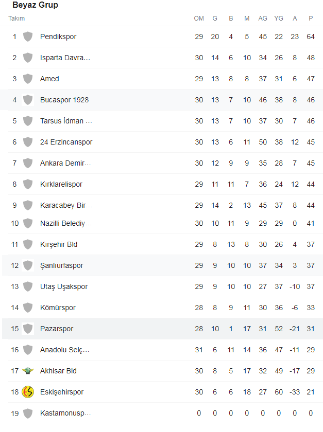
Task: Click the P points column header
Action: pos(311,19)
